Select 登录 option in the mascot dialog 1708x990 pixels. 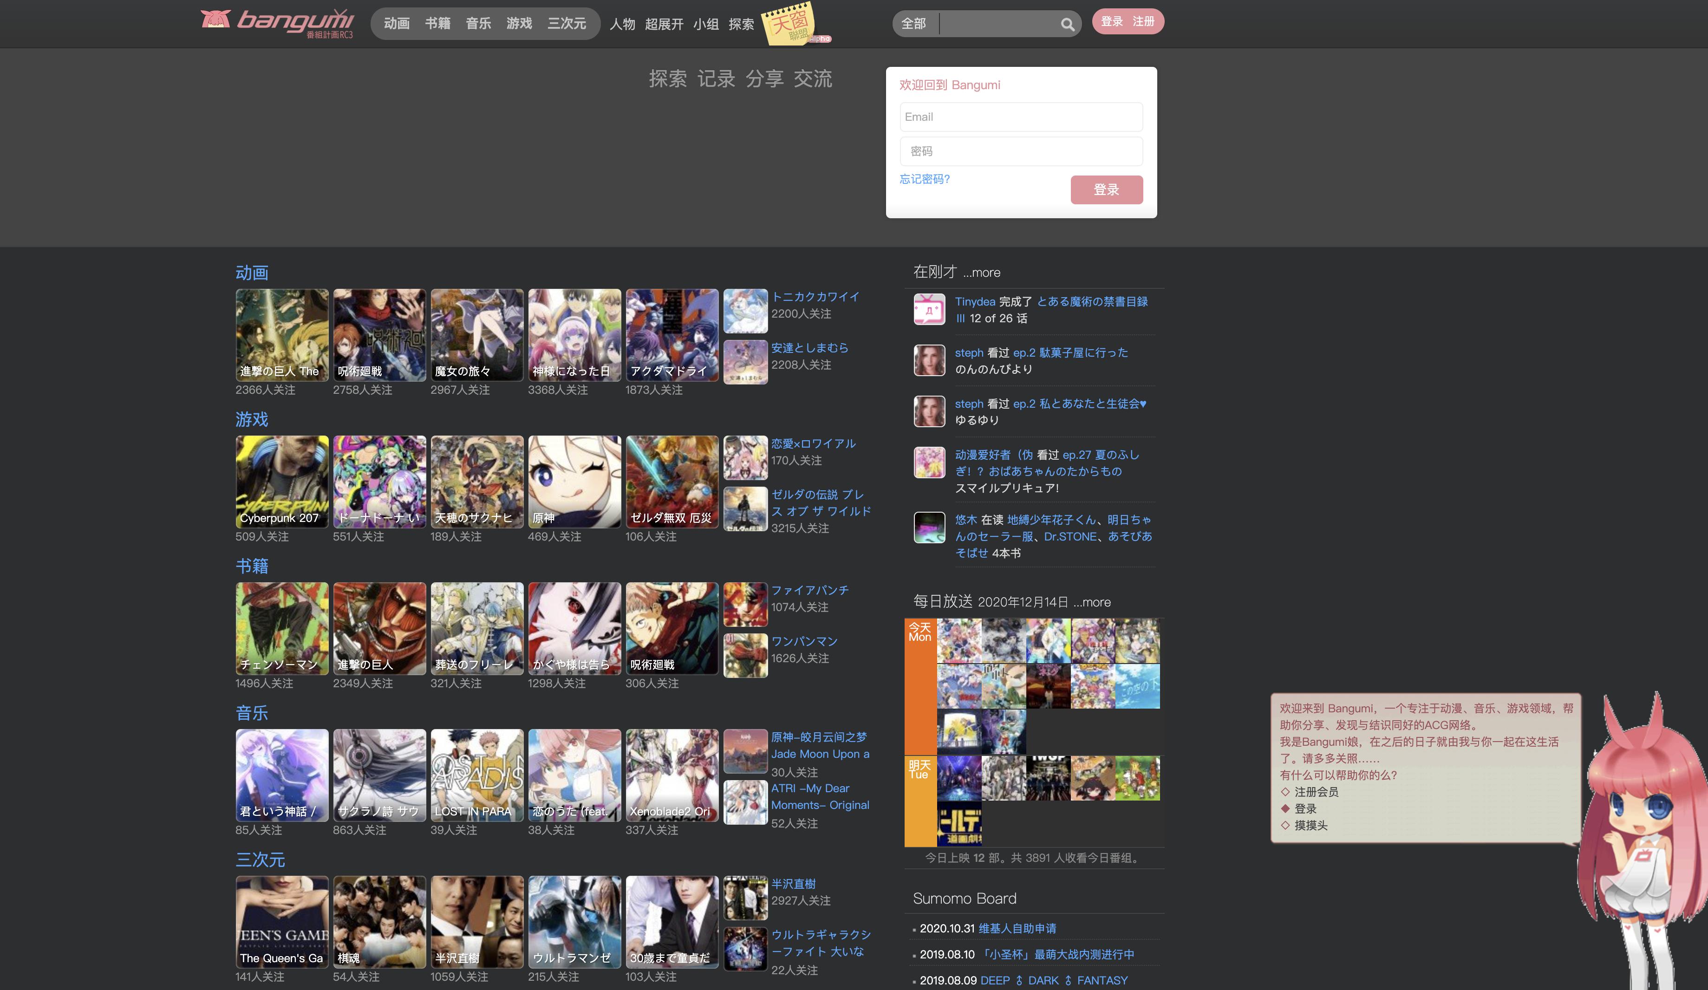click(1305, 808)
